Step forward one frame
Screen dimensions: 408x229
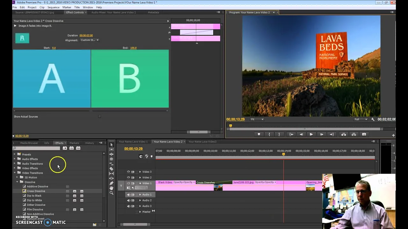click(x=322, y=135)
